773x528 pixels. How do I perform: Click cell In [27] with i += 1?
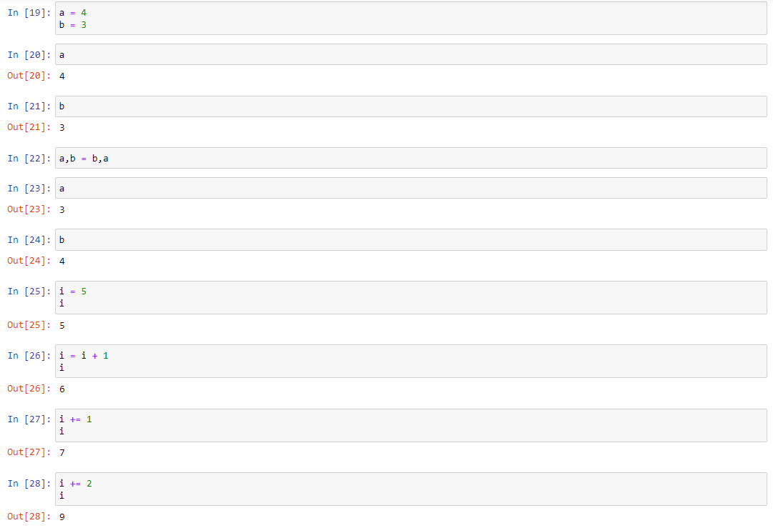pyautogui.click(x=410, y=425)
